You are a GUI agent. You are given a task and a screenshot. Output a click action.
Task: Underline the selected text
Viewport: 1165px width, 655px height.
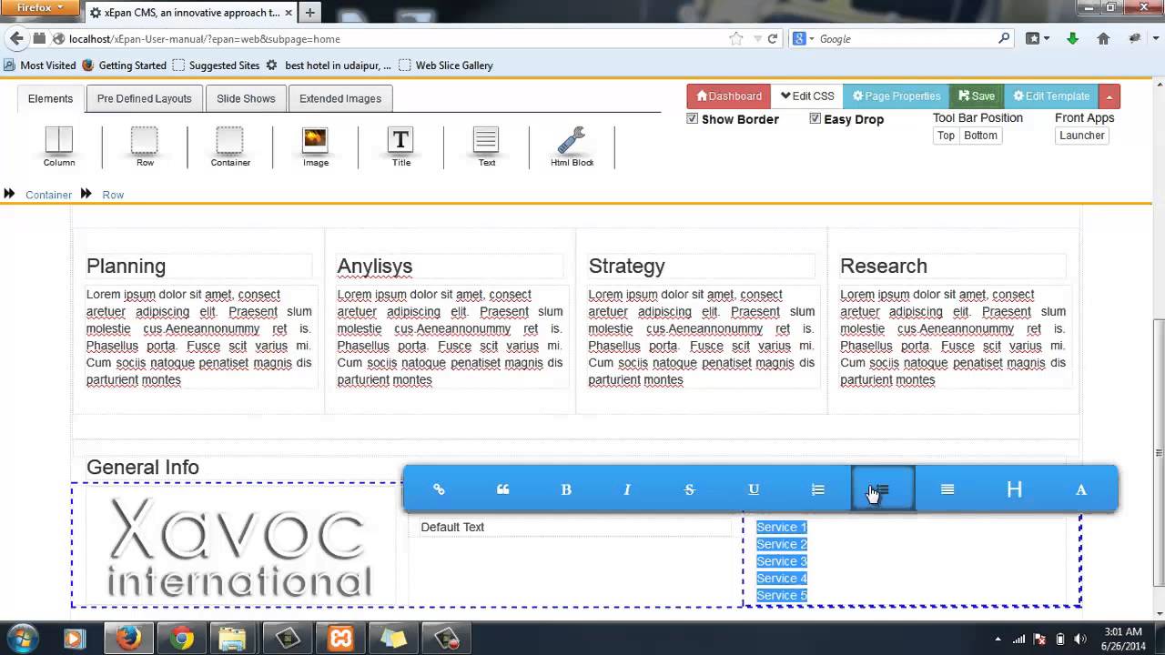(x=754, y=489)
